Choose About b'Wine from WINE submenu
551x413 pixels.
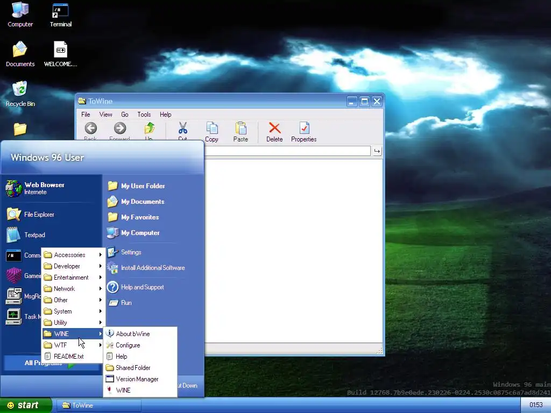(x=140, y=333)
